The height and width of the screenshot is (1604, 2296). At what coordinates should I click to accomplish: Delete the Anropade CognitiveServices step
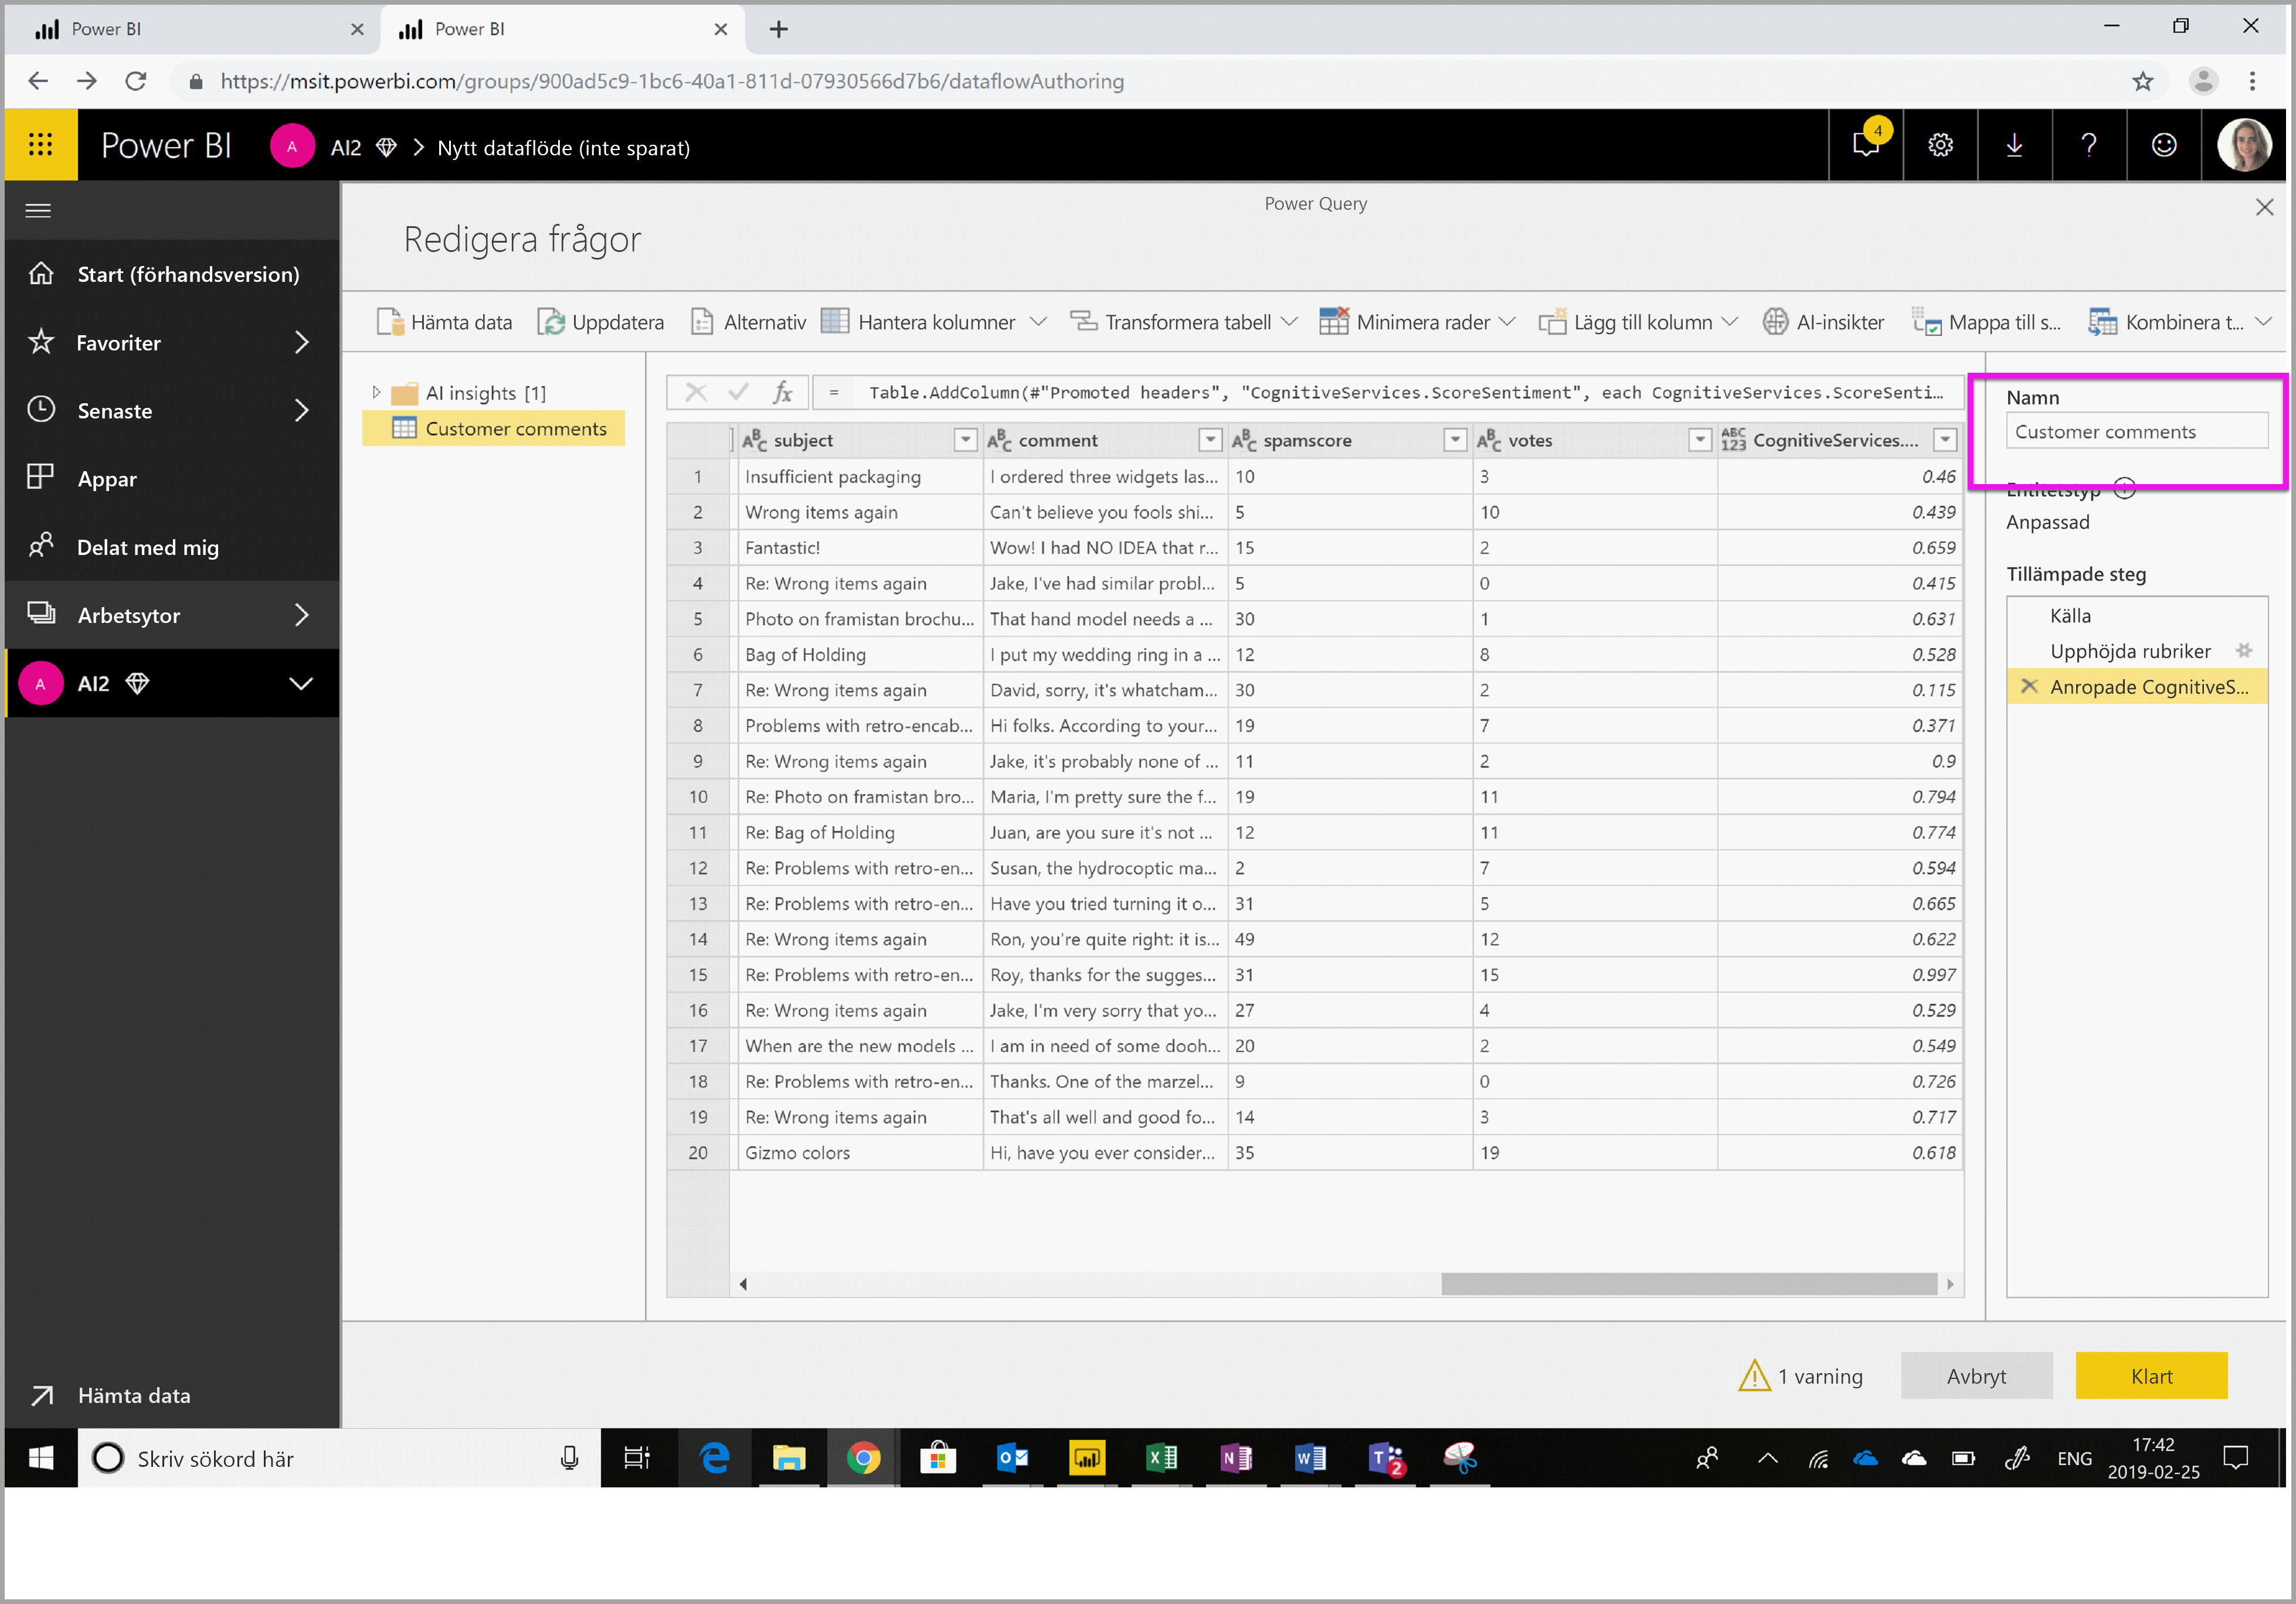tap(2029, 687)
